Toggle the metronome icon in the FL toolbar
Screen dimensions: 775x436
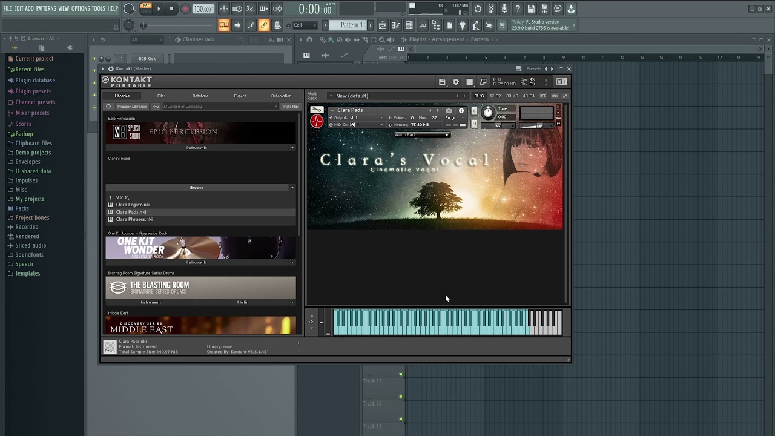point(224,8)
